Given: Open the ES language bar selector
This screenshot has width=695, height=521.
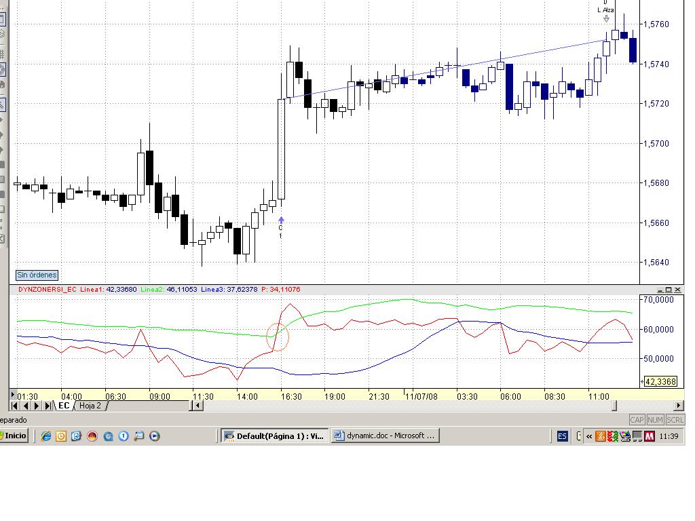Looking at the screenshot, I should tap(562, 436).
